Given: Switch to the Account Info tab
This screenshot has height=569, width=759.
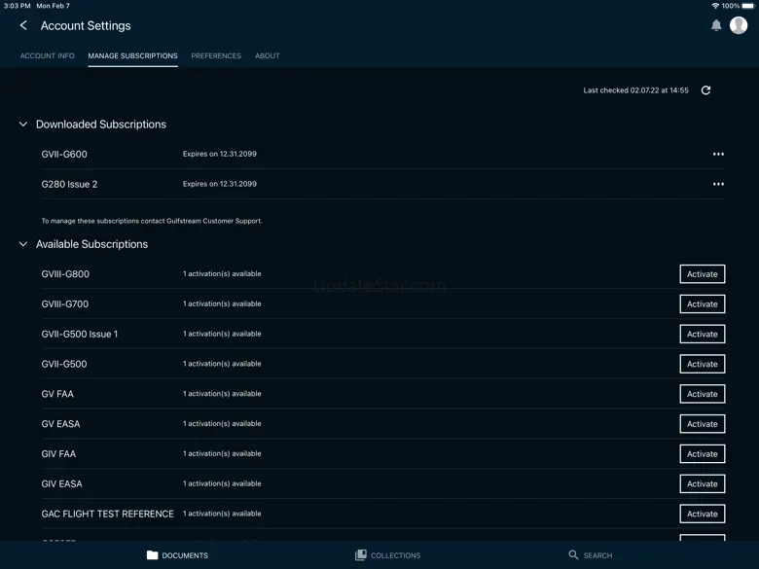Looking at the screenshot, I should pos(48,55).
